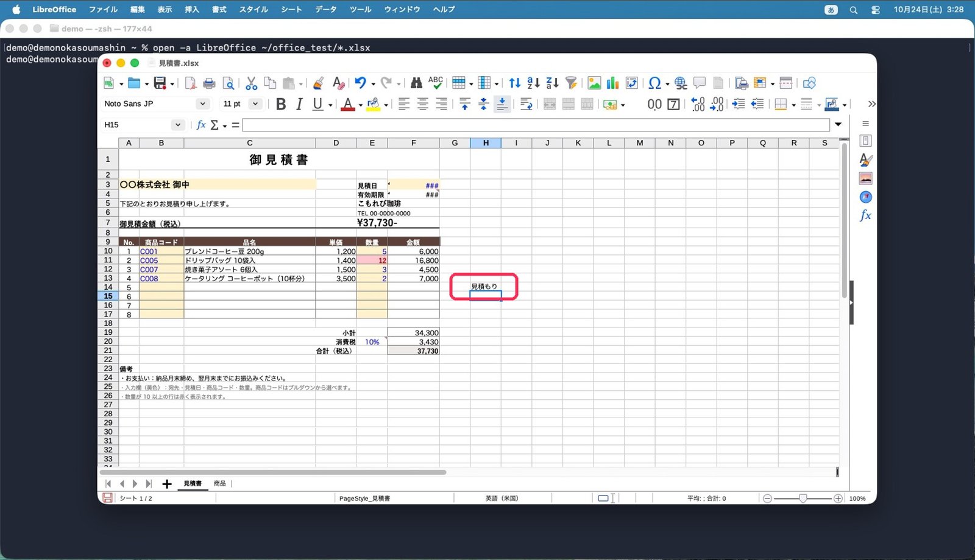Toggle Italic formatting
975x560 pixels.
click(299, 104)
